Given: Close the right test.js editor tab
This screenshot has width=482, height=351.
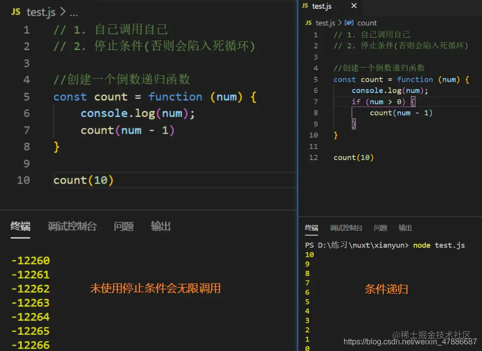Looking at the screenshot, I should click(354, 5).
